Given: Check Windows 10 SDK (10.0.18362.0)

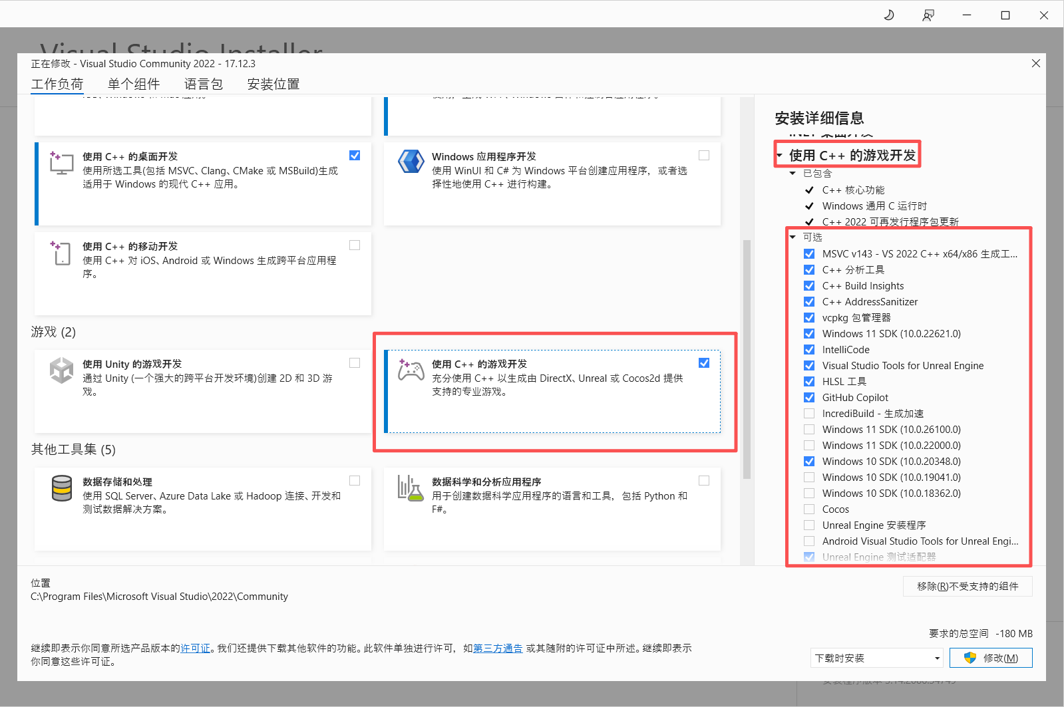Looking at the screenshot, I should (809, 493).
